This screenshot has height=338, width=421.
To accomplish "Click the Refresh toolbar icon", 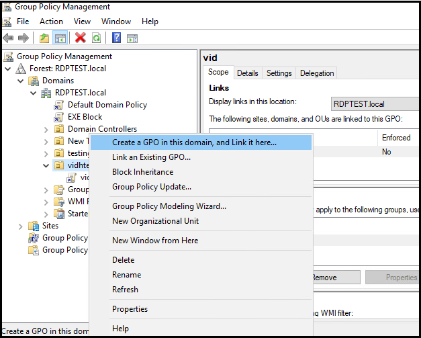I will coord(97,38).
